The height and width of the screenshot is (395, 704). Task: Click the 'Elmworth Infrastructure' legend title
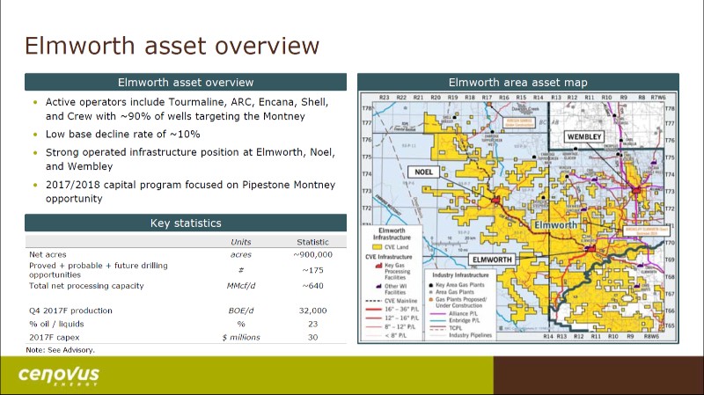(392, 234)
